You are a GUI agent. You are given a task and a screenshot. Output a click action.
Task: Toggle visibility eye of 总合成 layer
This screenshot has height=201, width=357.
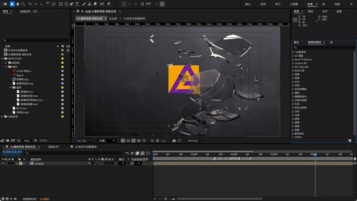3,163
